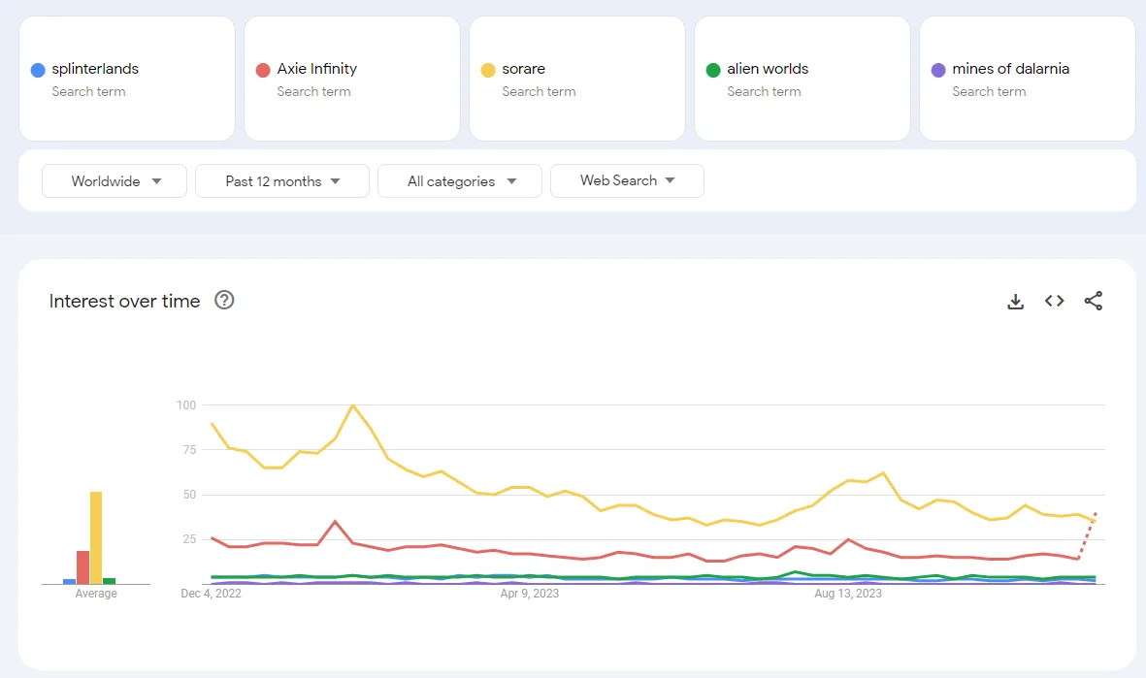Share the Interest over time chart
Screen dimensions: 1146x678
pyautogui.click(x=1094, y=301)
